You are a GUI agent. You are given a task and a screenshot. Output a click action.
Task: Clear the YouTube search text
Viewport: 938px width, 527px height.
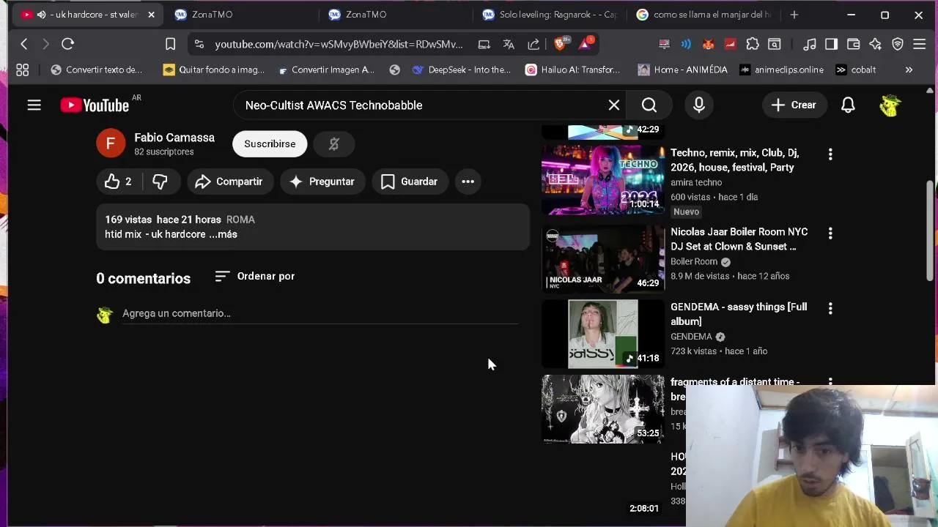(x=614, y=105)
